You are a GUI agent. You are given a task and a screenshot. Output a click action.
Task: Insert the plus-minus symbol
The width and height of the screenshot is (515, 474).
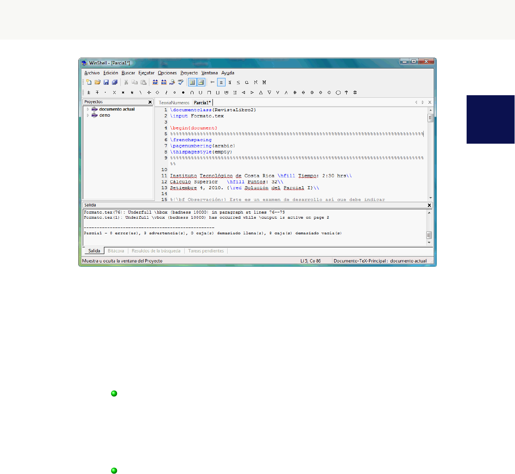point(89,92)
